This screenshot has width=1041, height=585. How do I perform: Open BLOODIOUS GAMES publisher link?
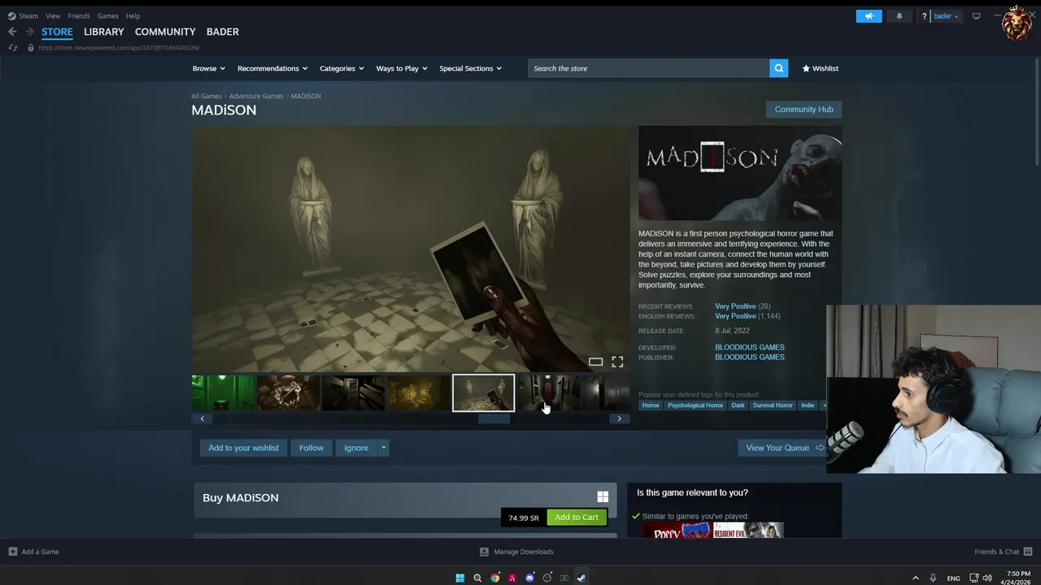pyautogui.click(x=750, y=357)
